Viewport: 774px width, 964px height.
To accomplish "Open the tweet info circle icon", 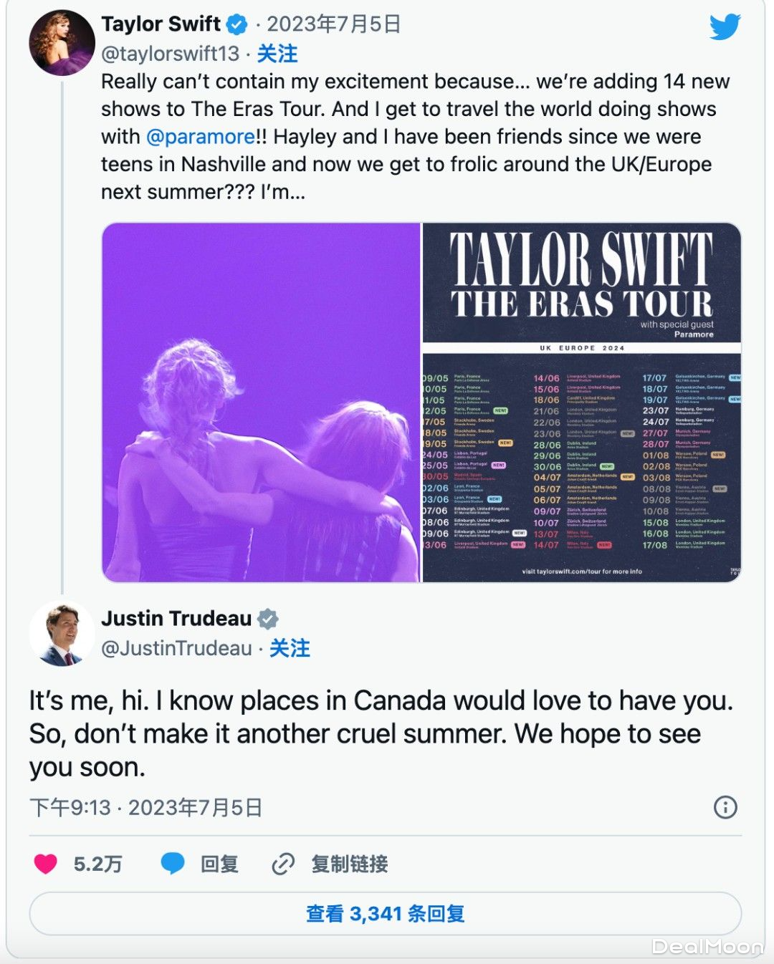I will pyautogui.click(x=725, y=807).
